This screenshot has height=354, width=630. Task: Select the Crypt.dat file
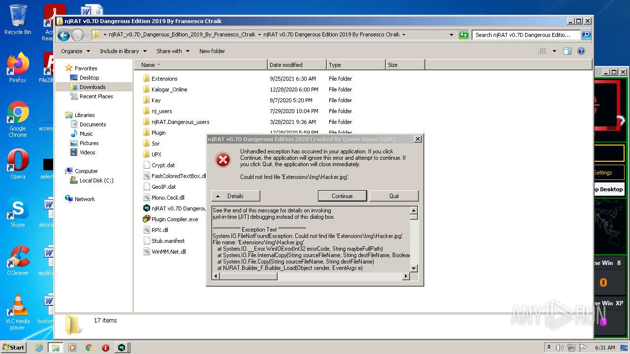(x=158, y=165)
